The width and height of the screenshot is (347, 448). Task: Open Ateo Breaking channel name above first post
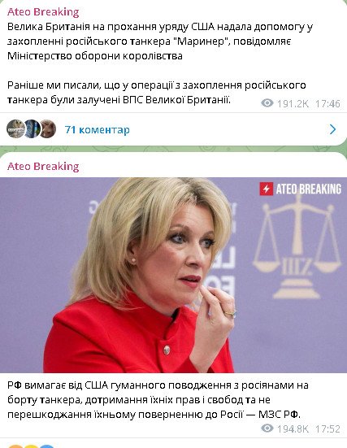point(43,12)
